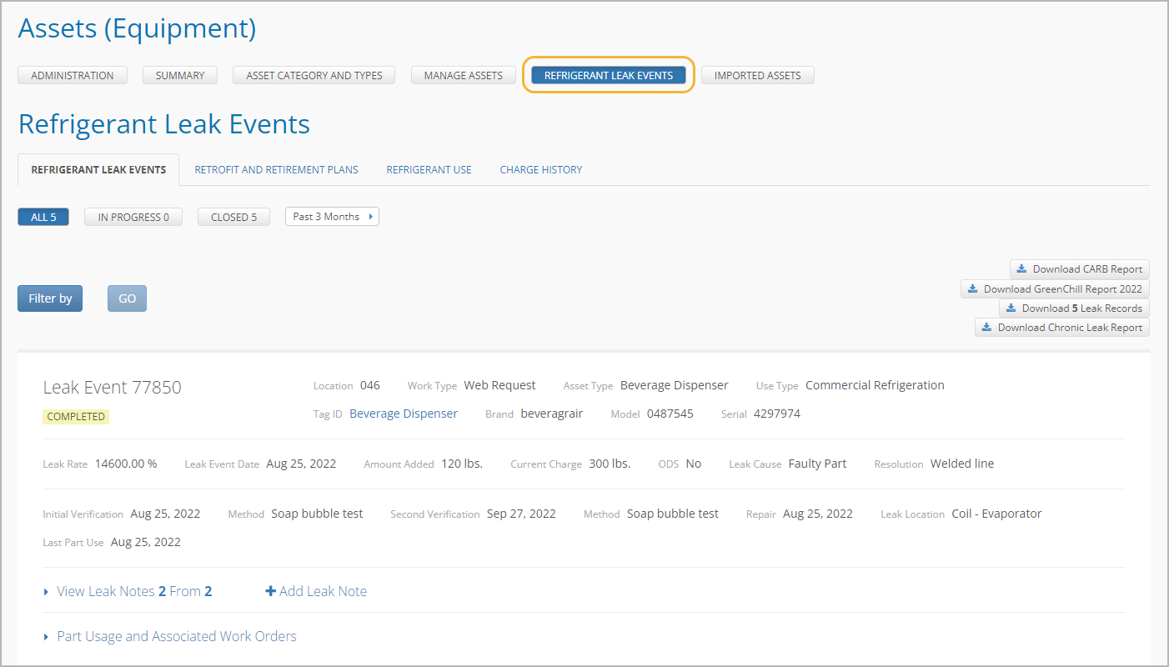Select the All 5 filter

click(43, 218)
